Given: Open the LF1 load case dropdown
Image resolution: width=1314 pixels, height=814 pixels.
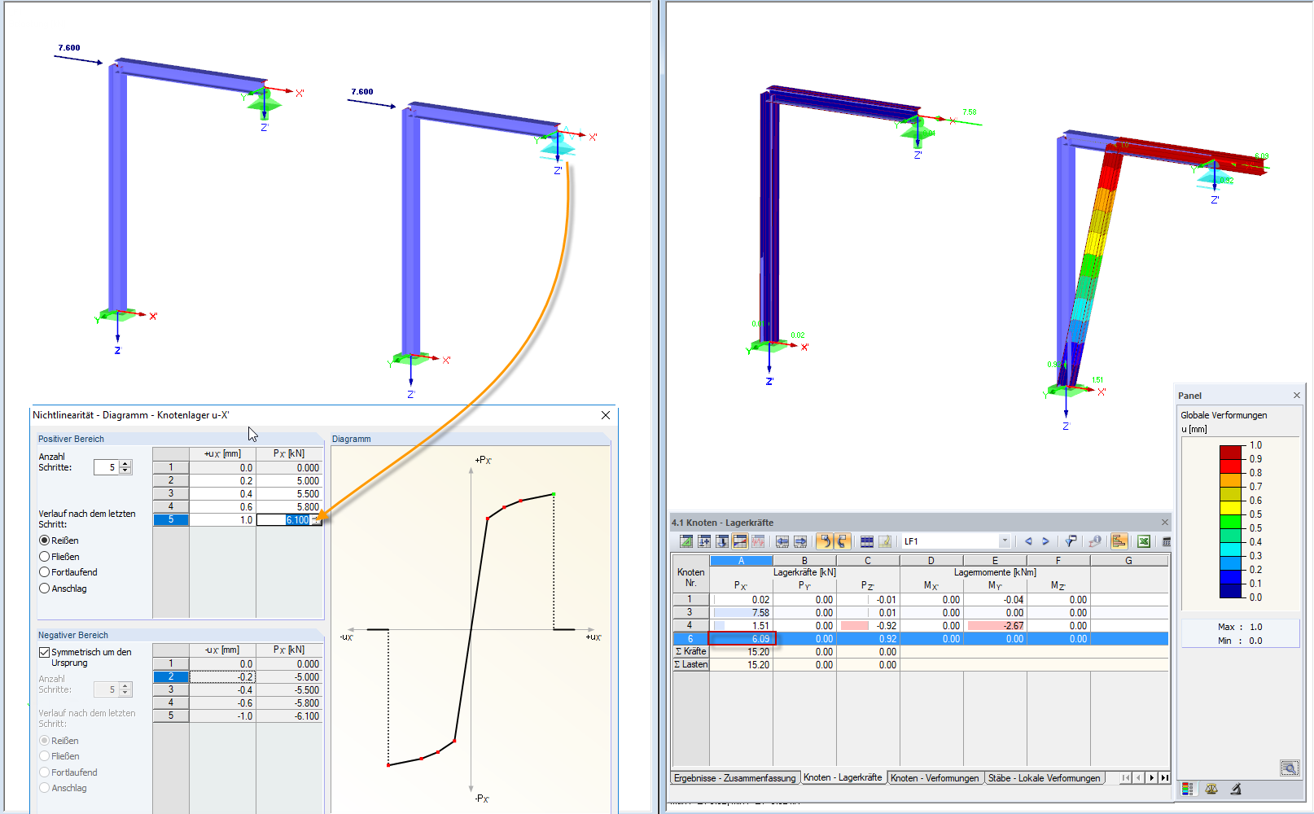Looking at the screenshot, I should tap(1005, 540).
